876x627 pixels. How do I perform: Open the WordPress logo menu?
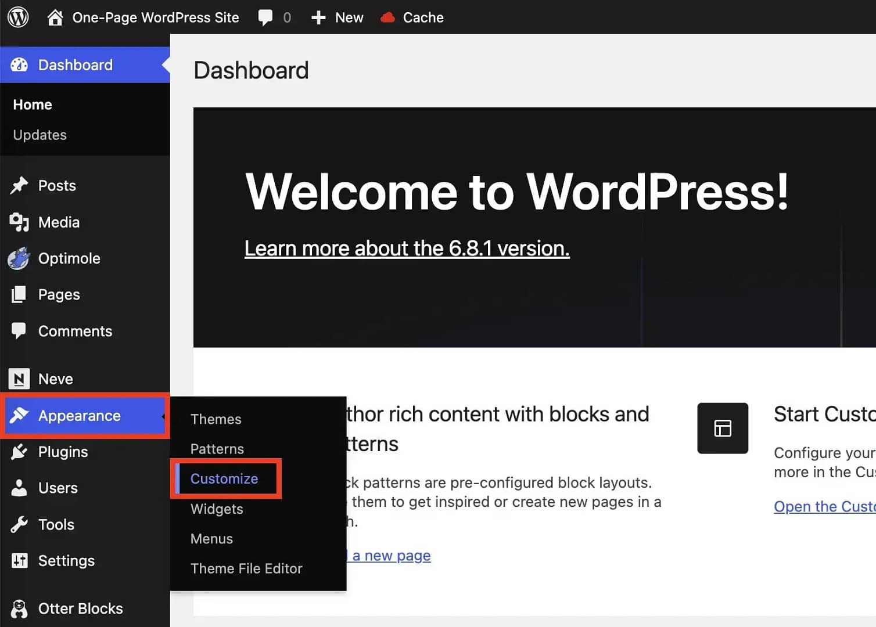18,17
